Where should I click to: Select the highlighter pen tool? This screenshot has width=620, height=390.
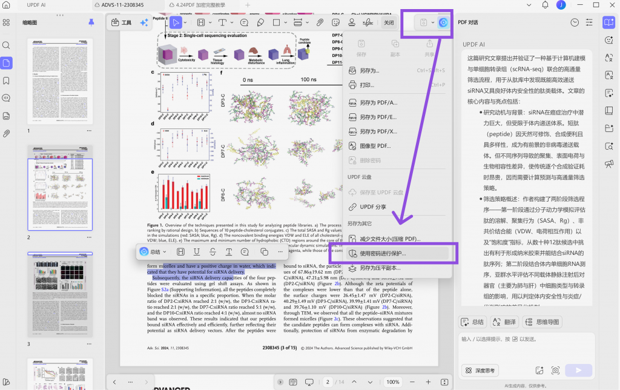[260, 22]
